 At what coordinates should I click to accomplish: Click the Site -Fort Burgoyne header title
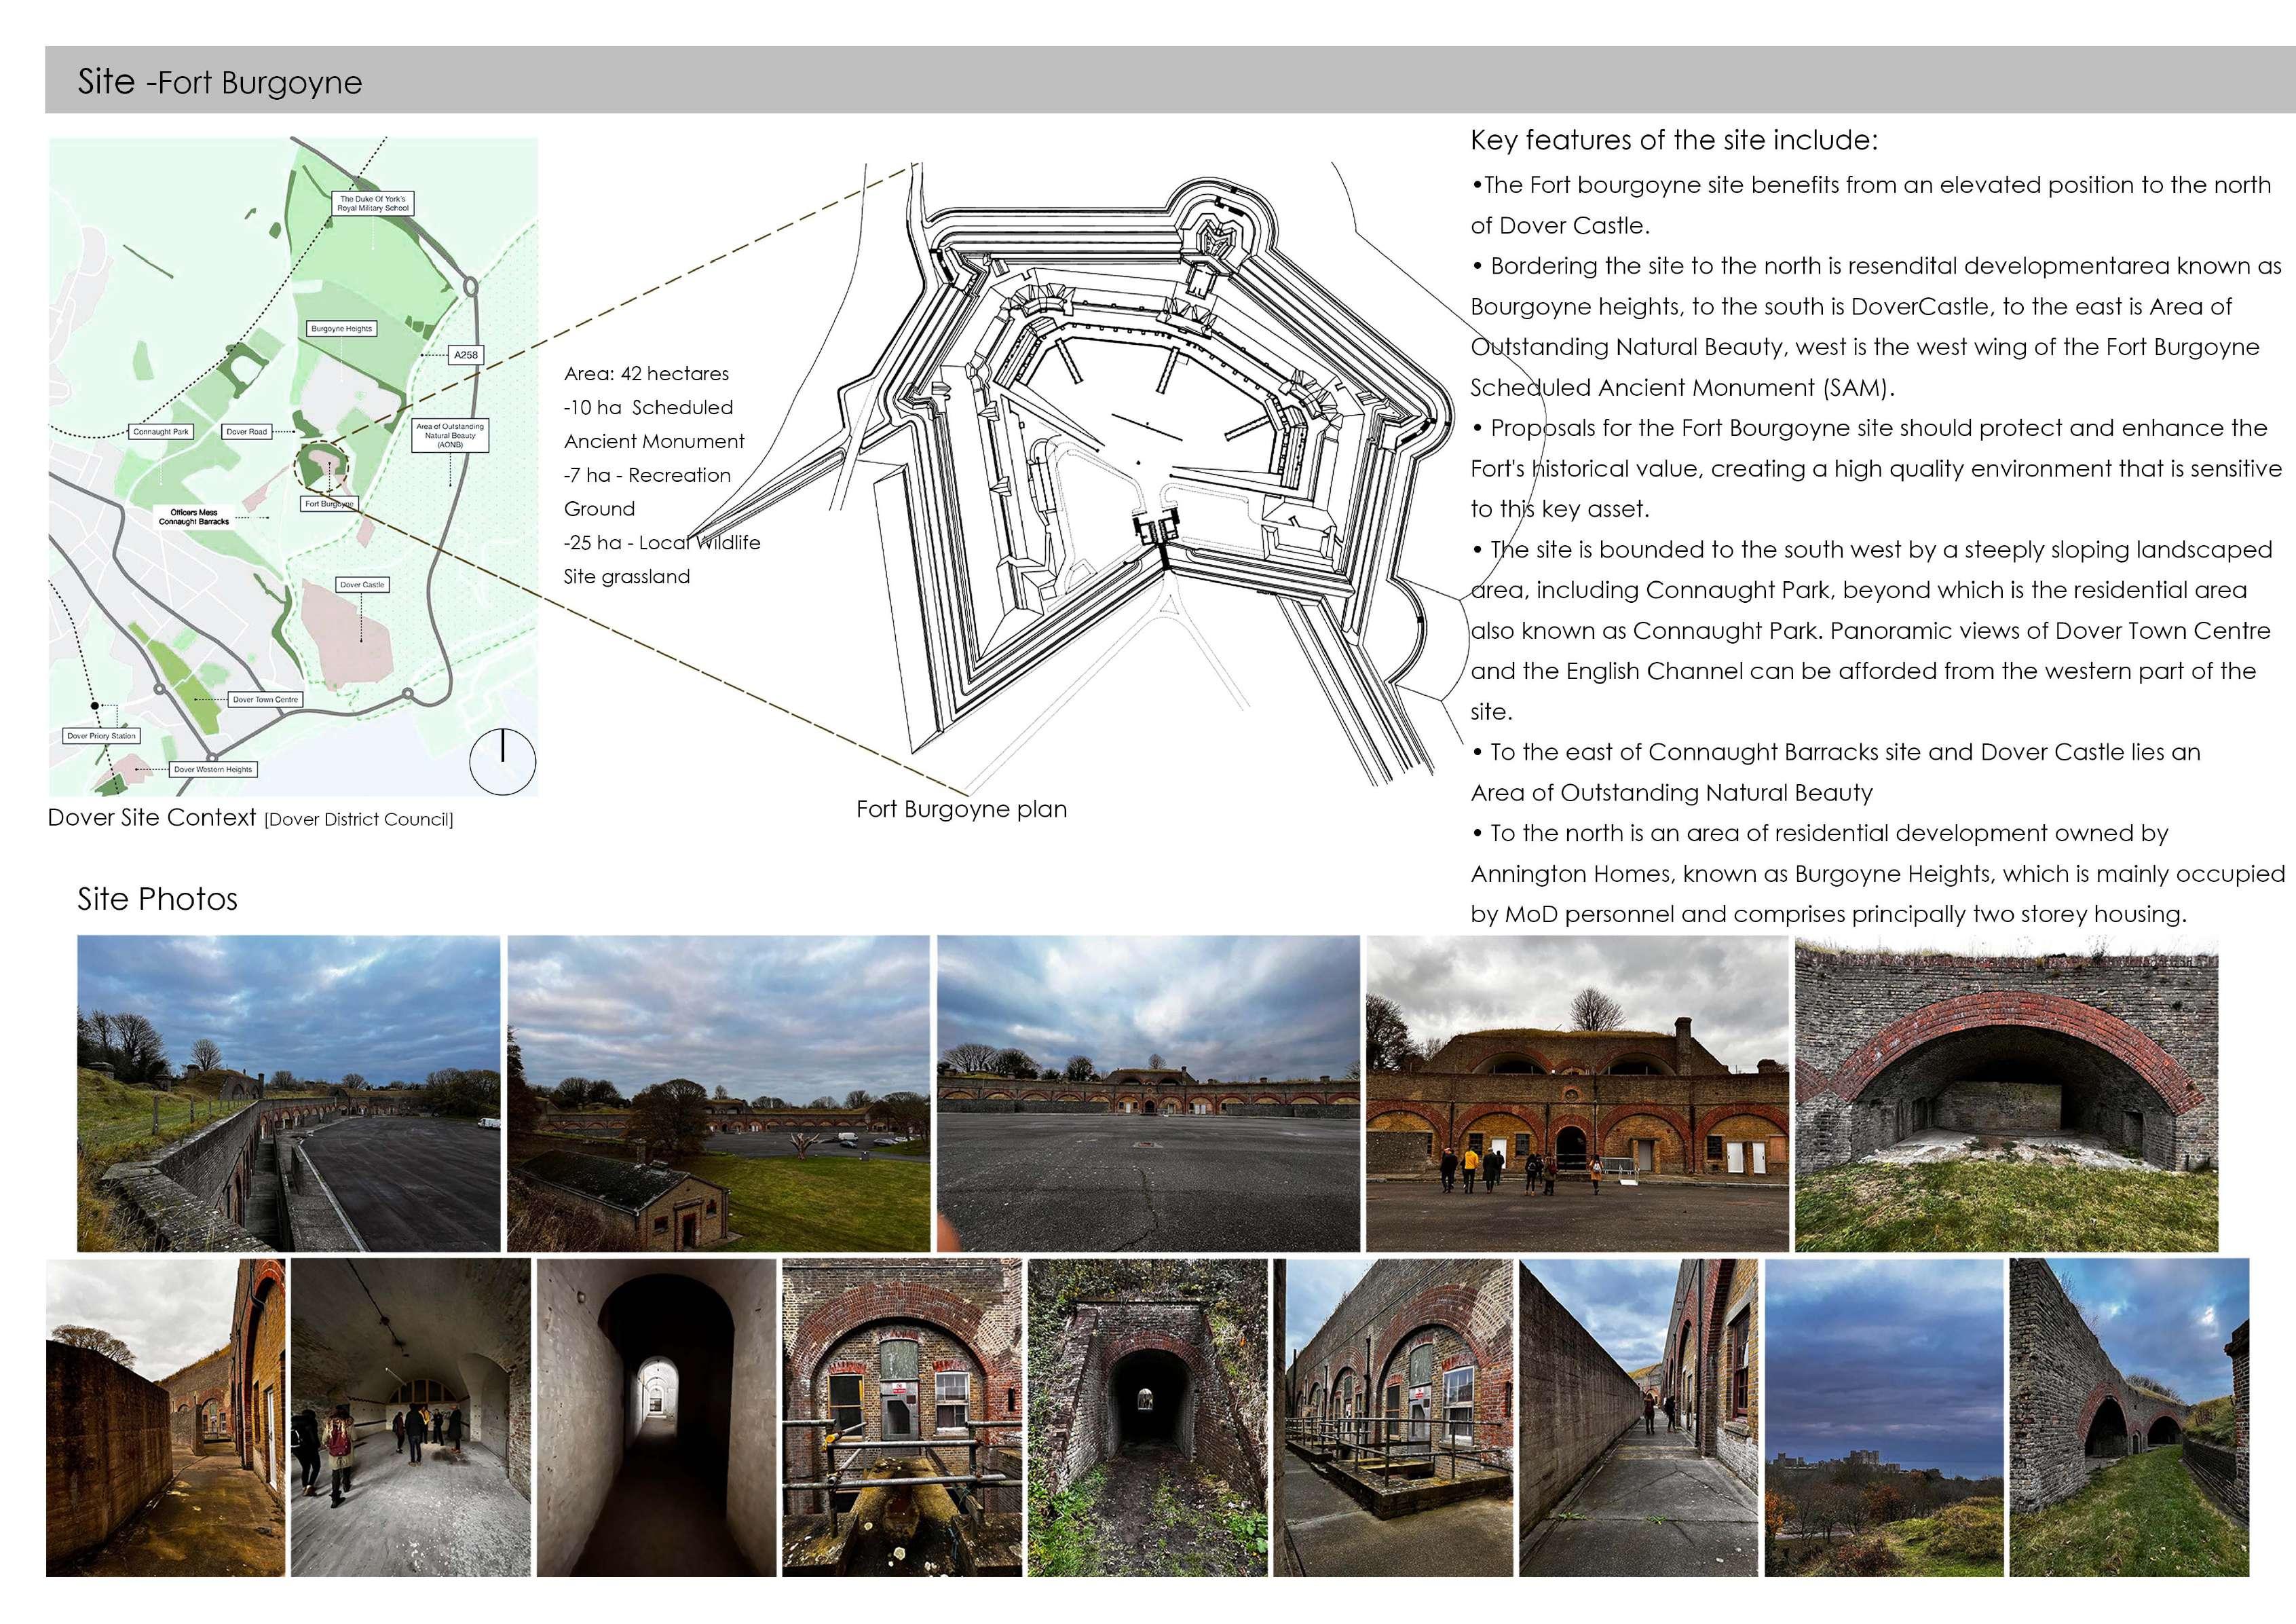[220, 81]
